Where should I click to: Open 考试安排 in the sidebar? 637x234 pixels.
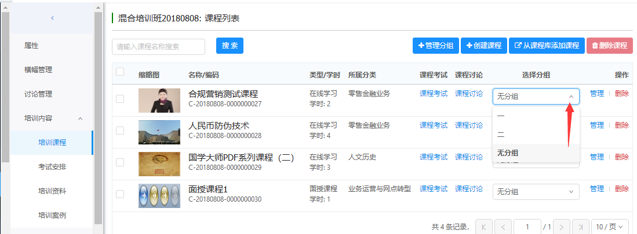pos(52,167)
